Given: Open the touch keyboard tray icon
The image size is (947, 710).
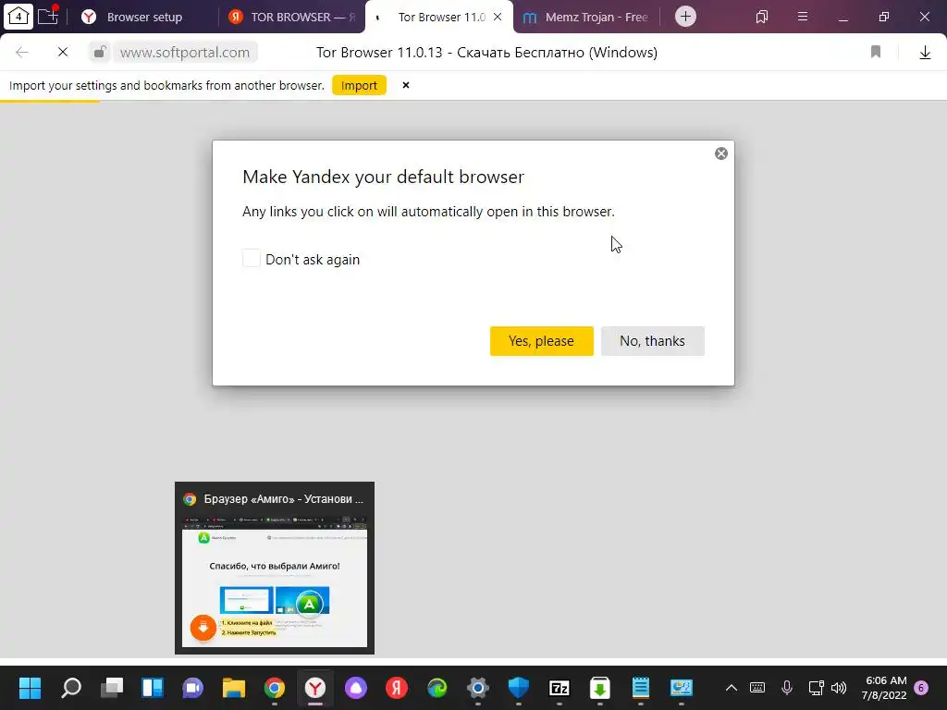Looking at the screenshot, I should click(x=757, y=688).
